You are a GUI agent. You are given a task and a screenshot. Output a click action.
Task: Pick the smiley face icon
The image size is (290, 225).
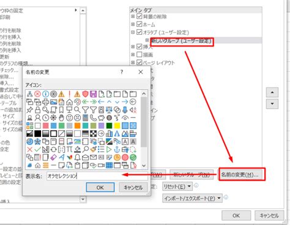click(69, 117)
